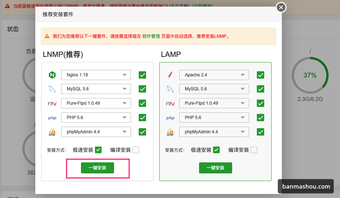This screenshot has height=198, width=340.
Task: Open the Nginx 1.18 version dropdown
Action: [96, 75]
